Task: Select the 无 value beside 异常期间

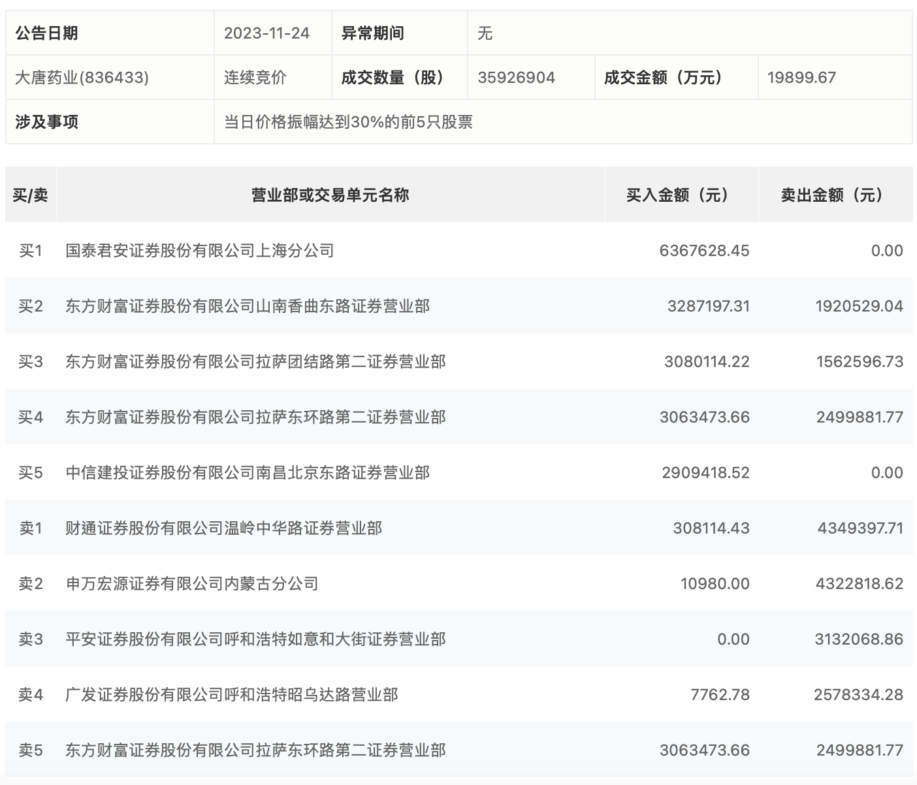Action: tap(485, 33)
